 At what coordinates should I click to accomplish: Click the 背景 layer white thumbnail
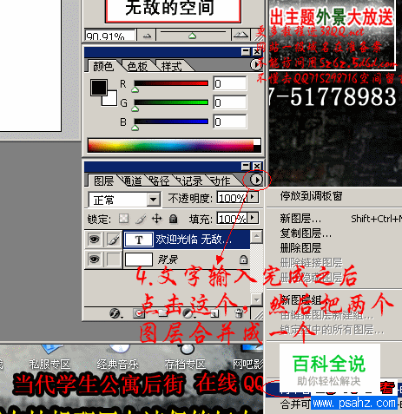[x=139, y=260]
